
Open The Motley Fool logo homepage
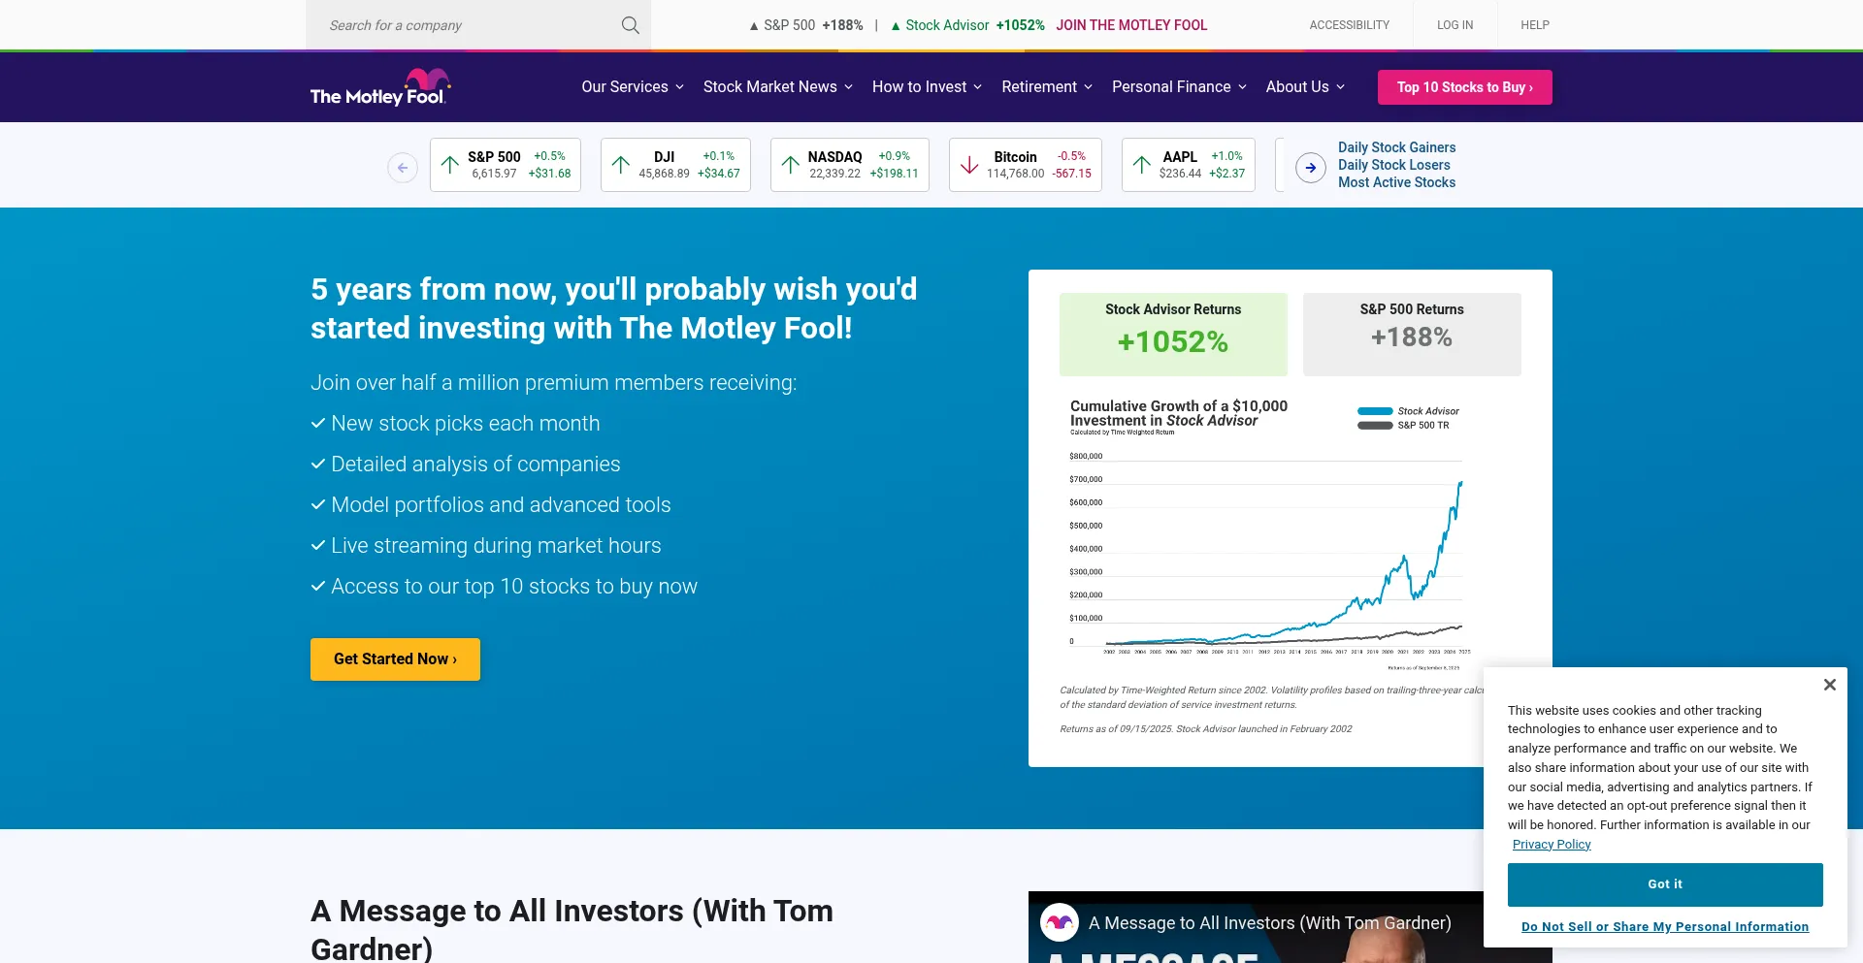click(x=380, y=86)
